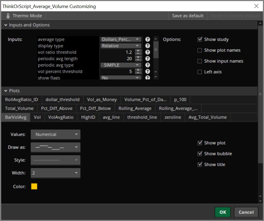
Task: Open the Draw as dropdown
Action: [x=56, y=147]
